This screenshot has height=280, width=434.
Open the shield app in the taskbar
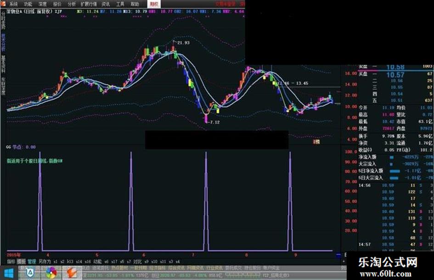[29, 274]
